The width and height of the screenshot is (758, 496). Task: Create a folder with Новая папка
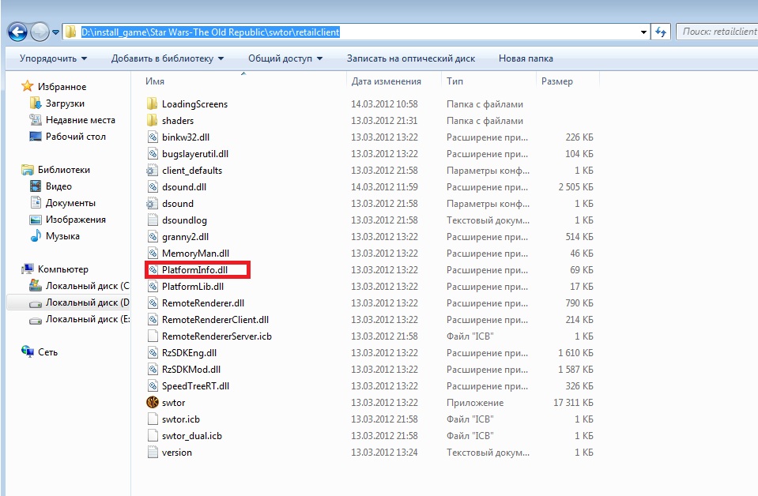pyautogui.click(x=526, y=58)
